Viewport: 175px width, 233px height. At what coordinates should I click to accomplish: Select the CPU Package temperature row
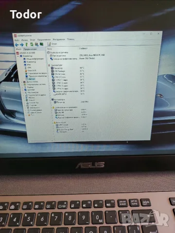68,71
